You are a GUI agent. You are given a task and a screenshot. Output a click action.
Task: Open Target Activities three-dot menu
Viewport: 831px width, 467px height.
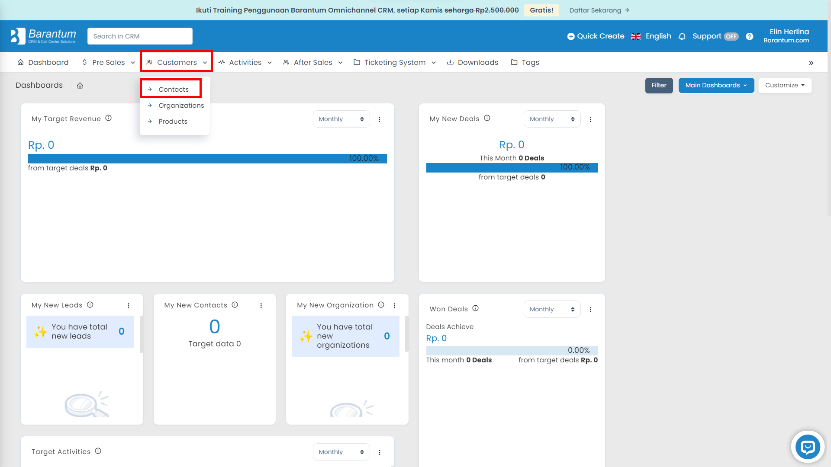tap(380, 452)
